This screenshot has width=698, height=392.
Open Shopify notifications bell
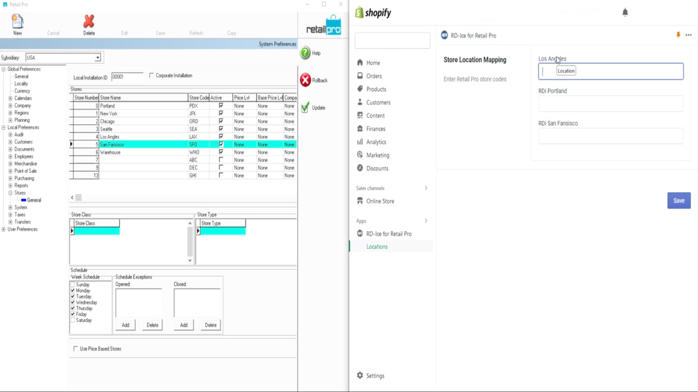[625, 12]
